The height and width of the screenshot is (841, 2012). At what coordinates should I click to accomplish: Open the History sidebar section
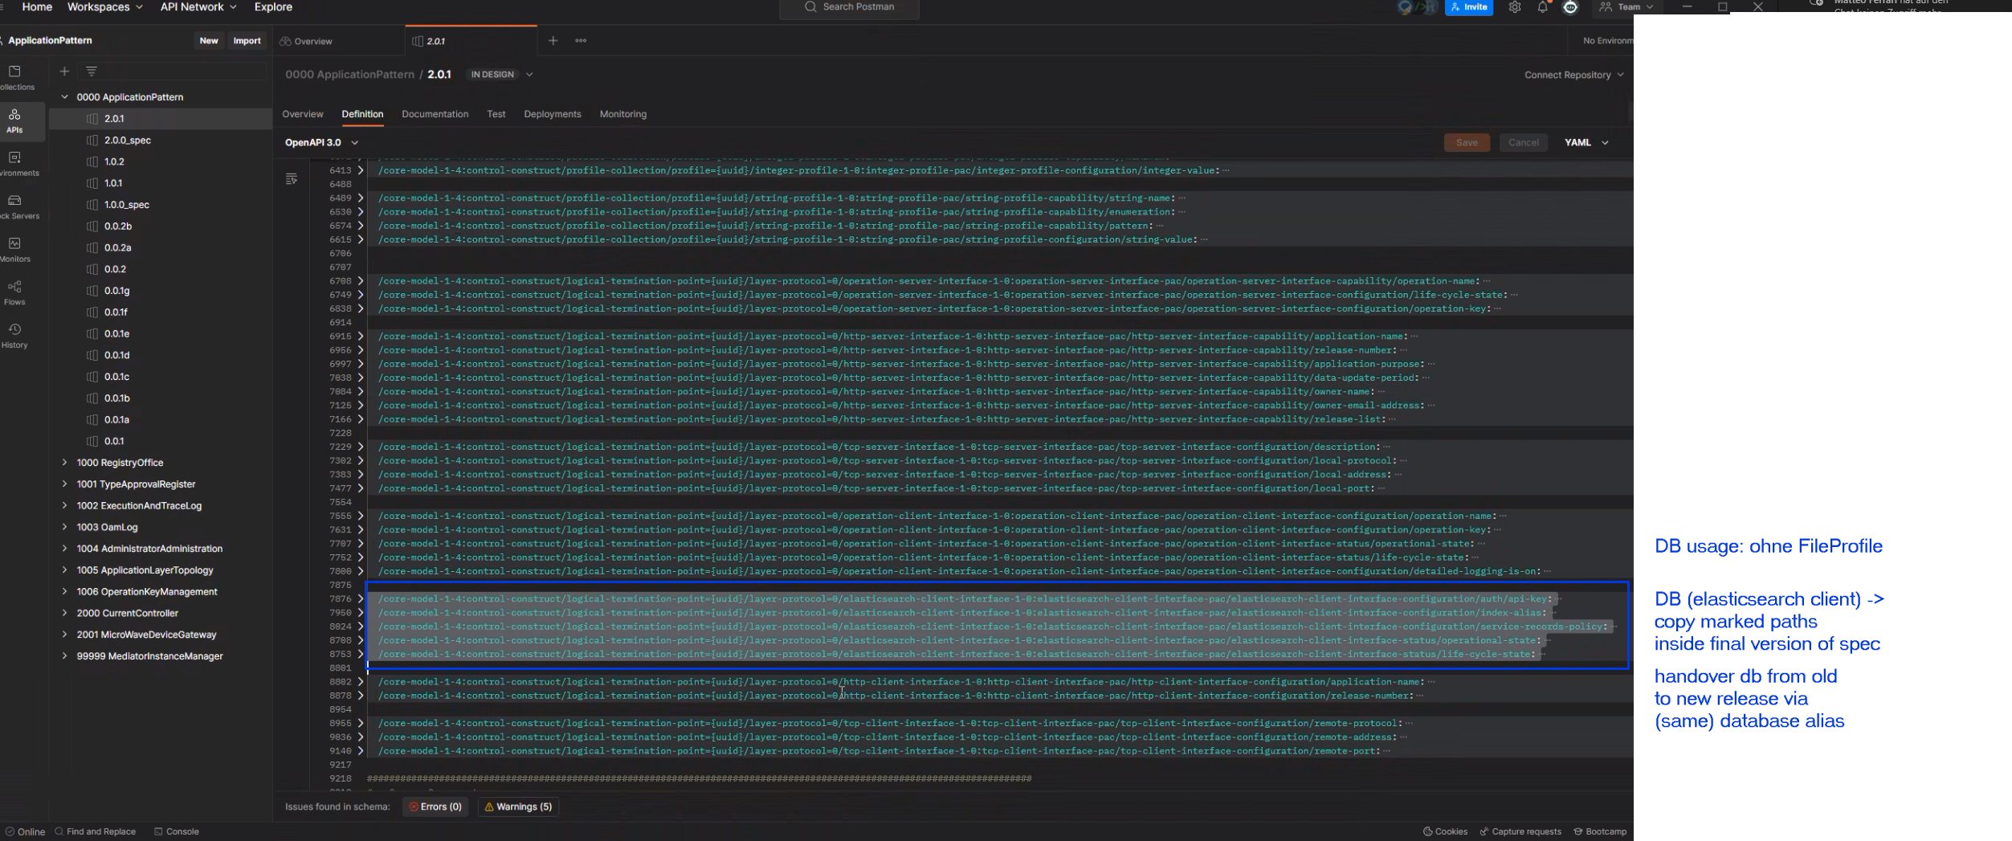(x=14, y=336)
